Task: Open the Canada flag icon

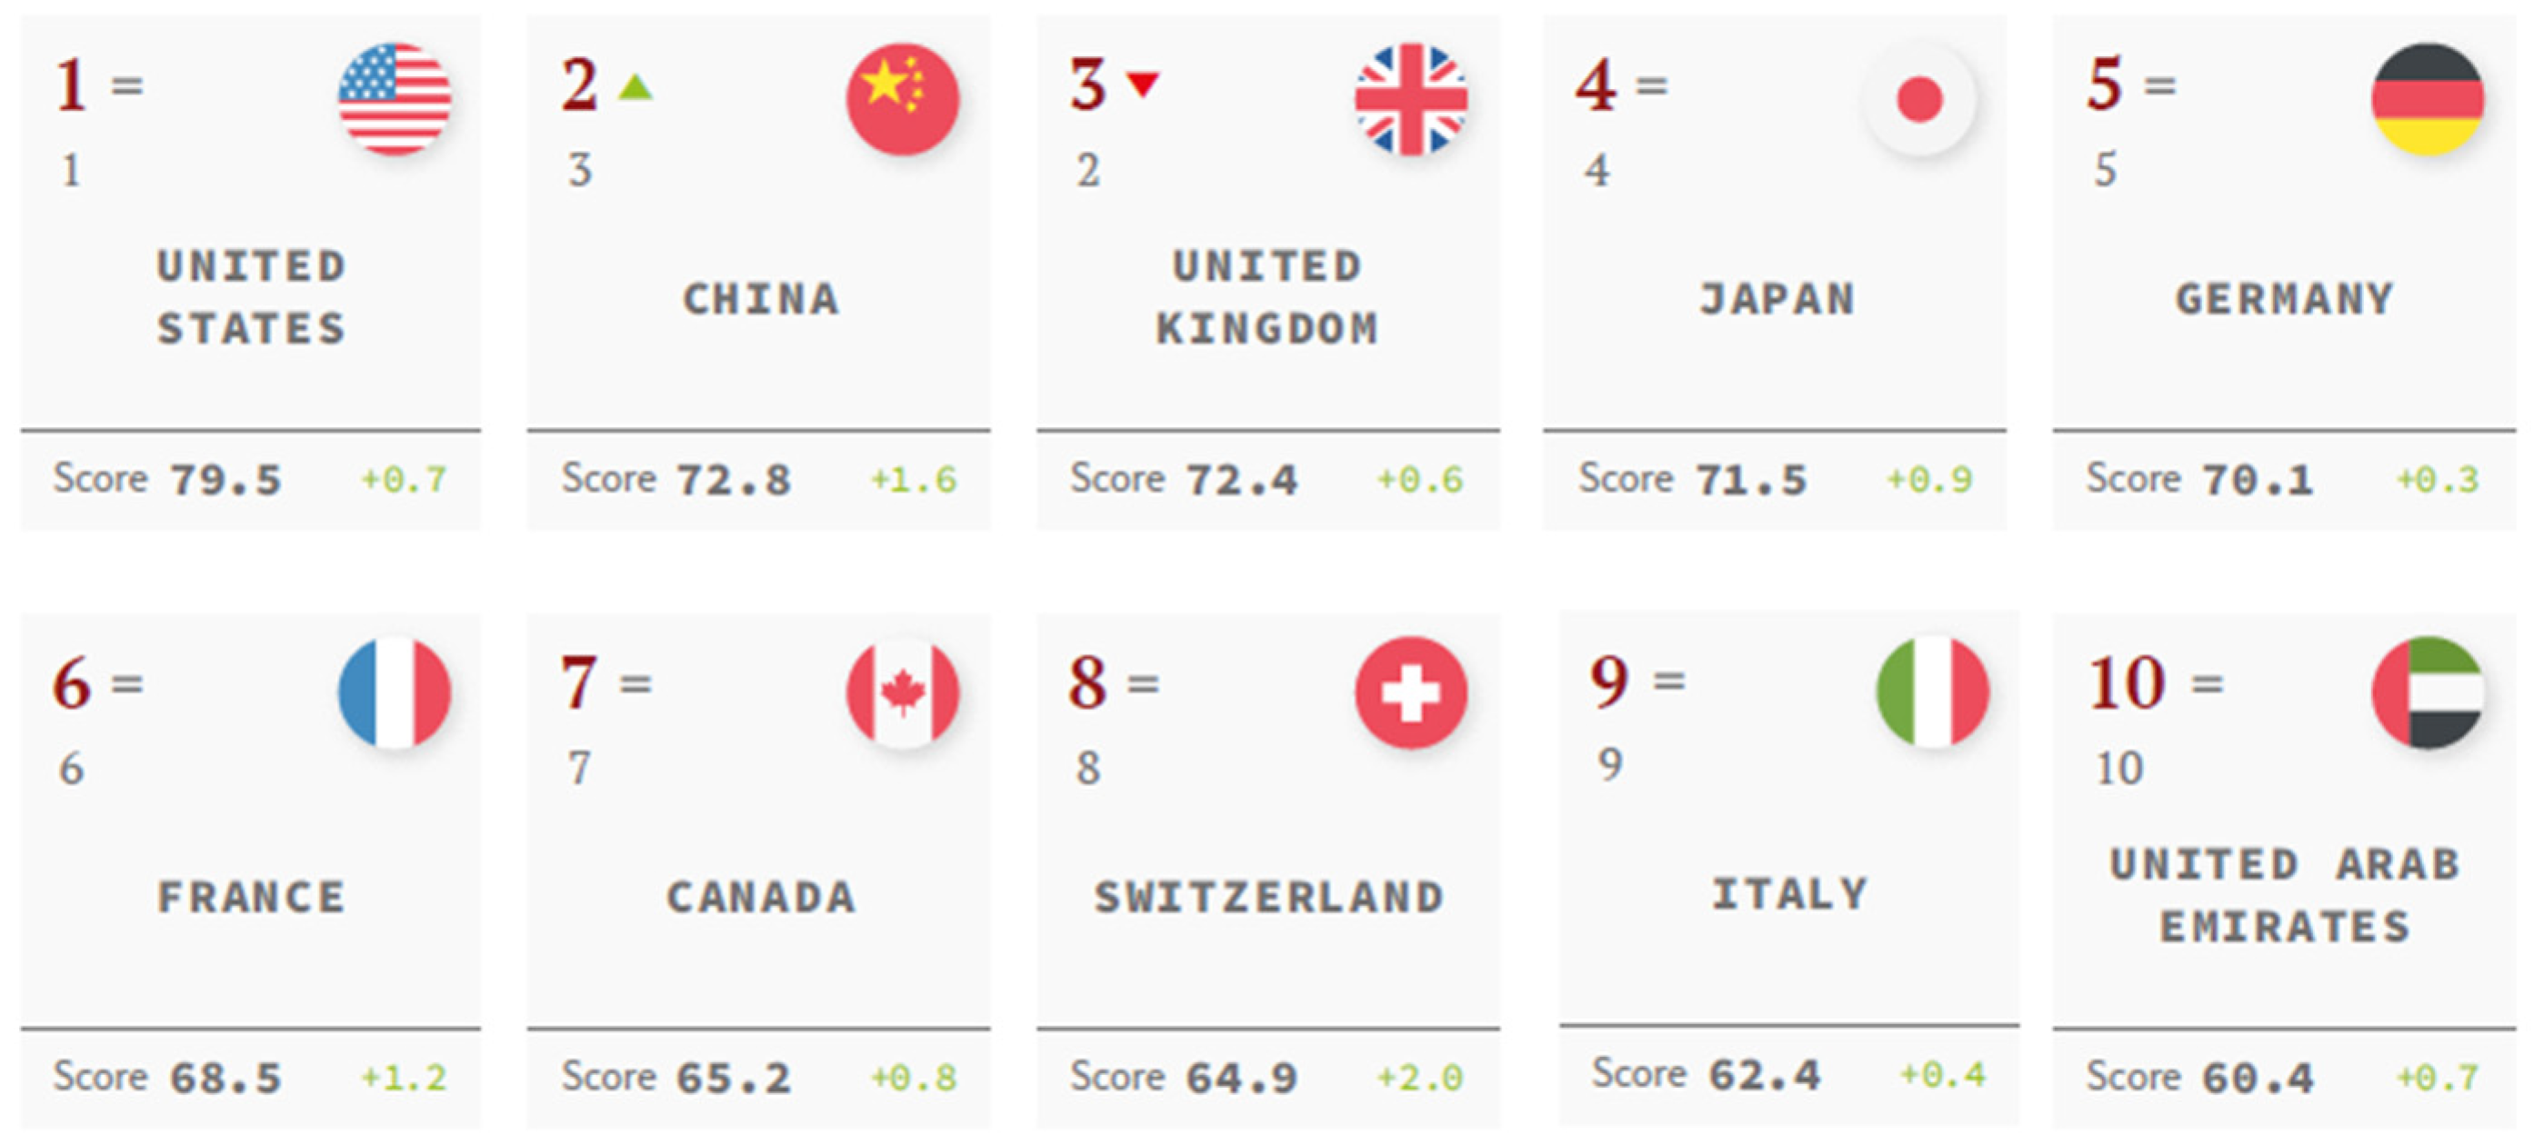Action: click(902, 692)
